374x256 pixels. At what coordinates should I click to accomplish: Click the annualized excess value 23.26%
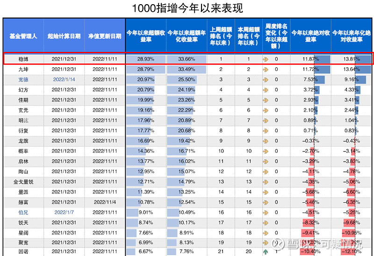coord(187,100)
